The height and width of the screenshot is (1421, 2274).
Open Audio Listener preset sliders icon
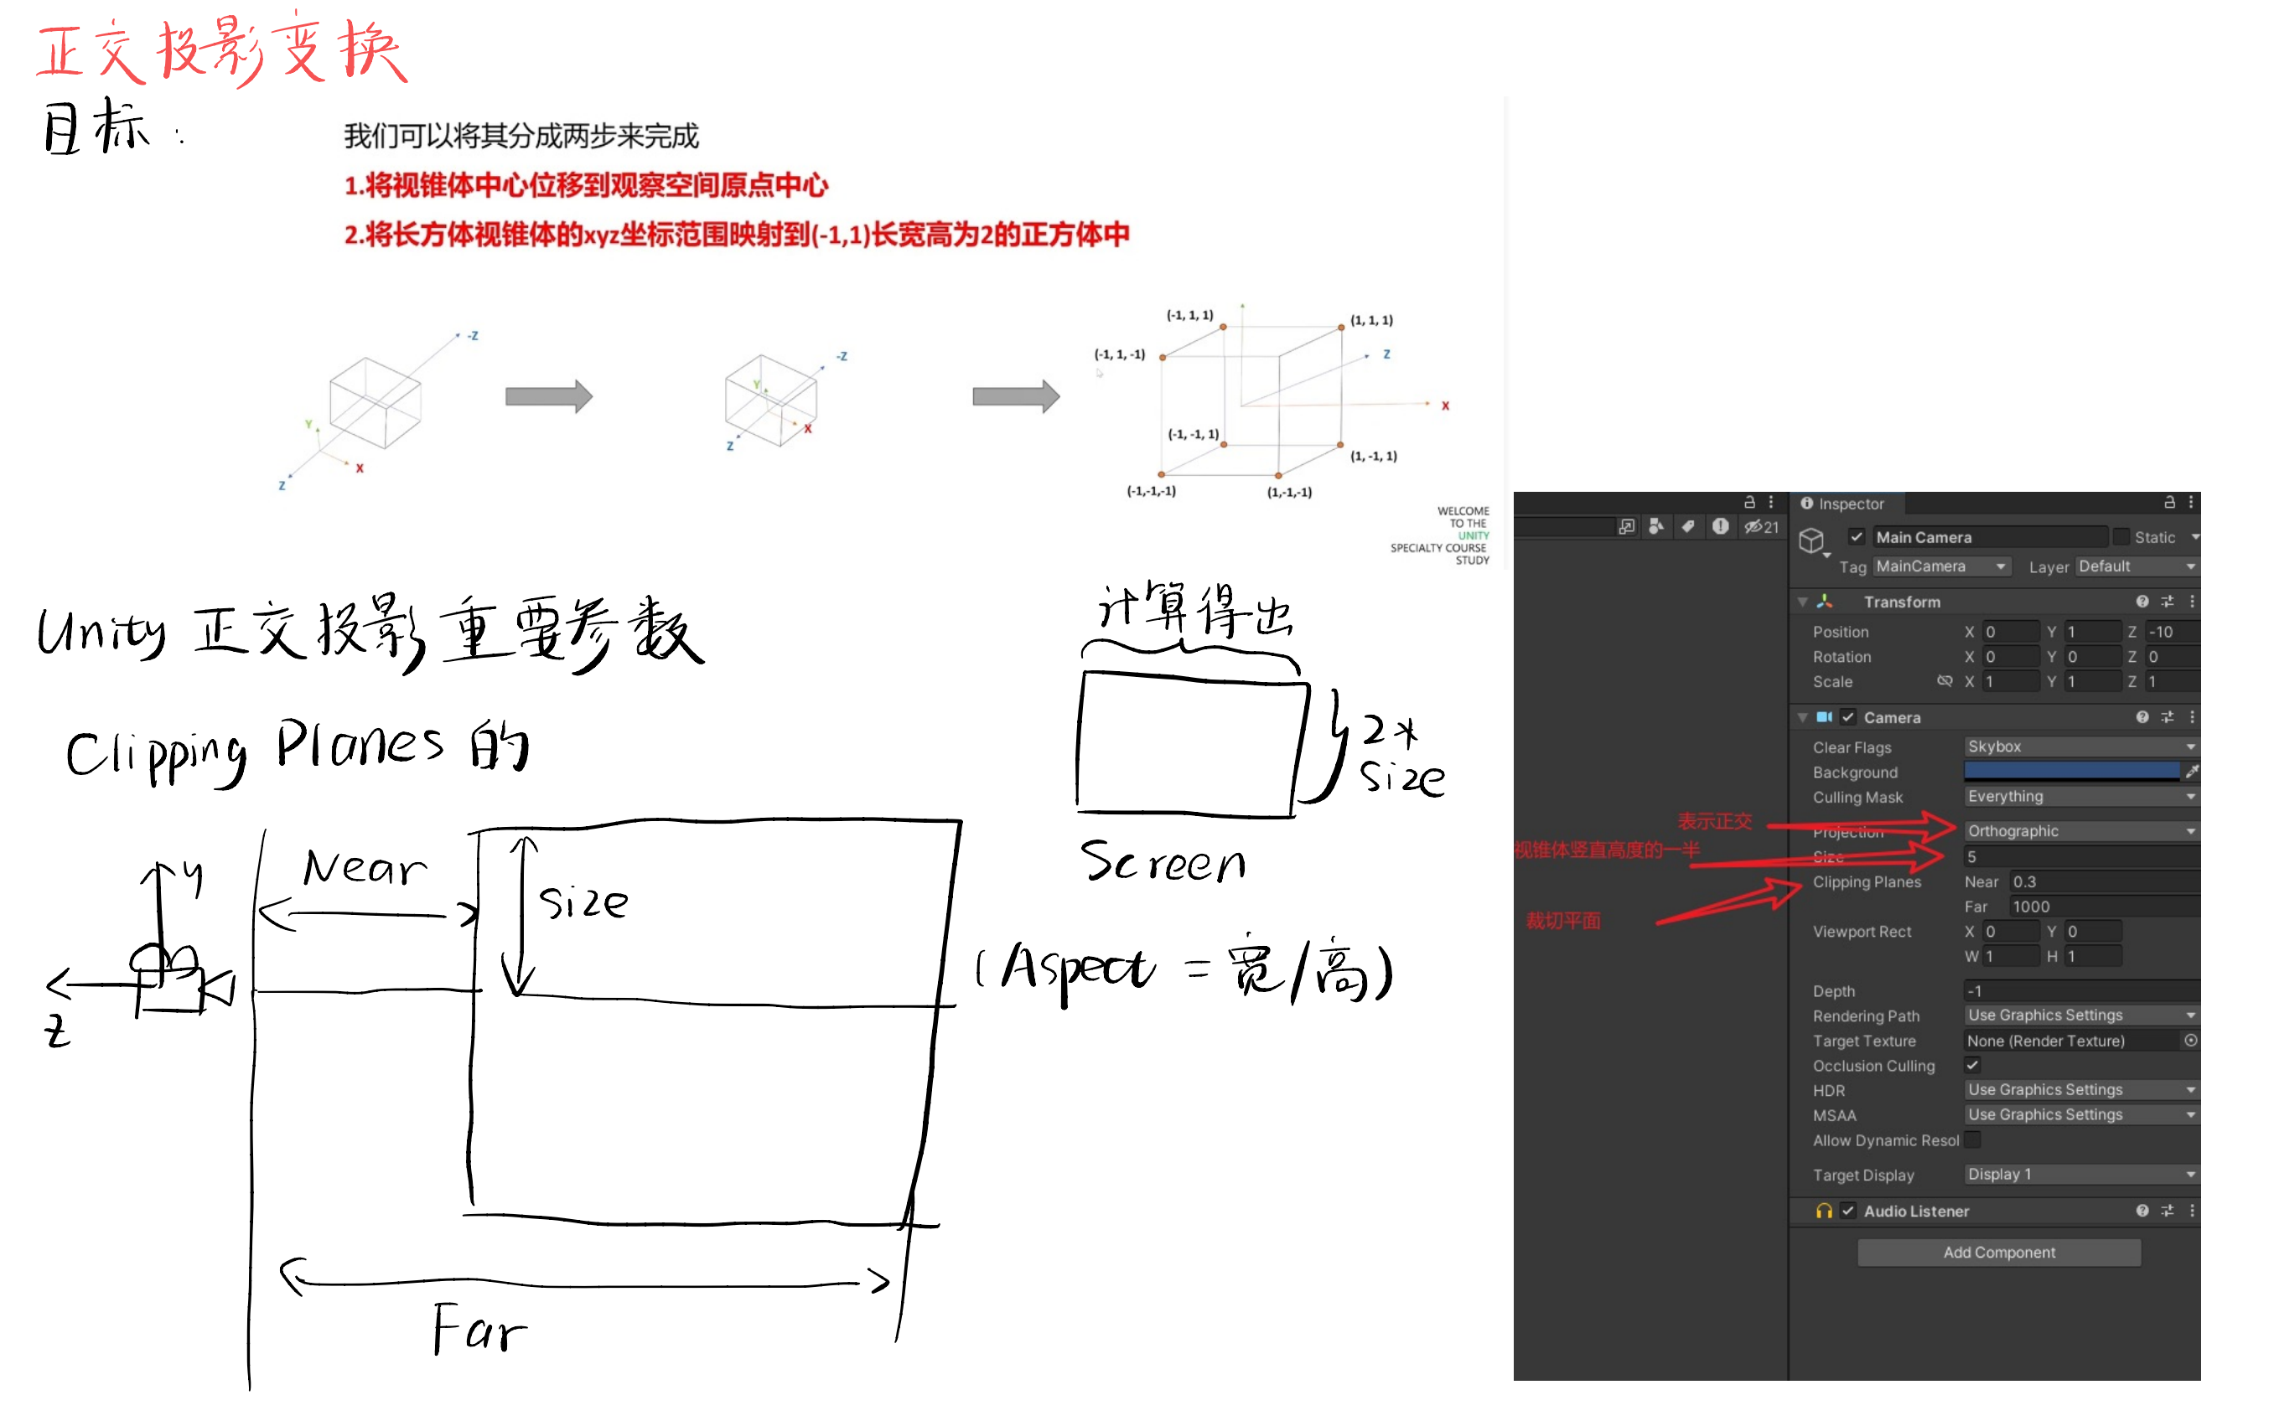pos(2167,1211)
